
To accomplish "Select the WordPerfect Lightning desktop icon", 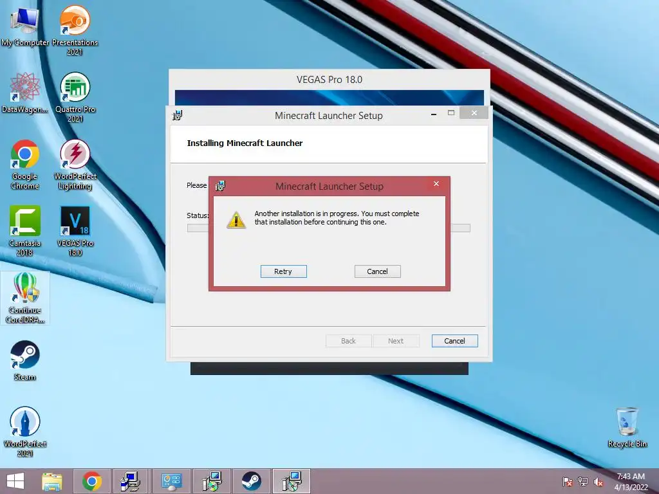I will (75, 165).
